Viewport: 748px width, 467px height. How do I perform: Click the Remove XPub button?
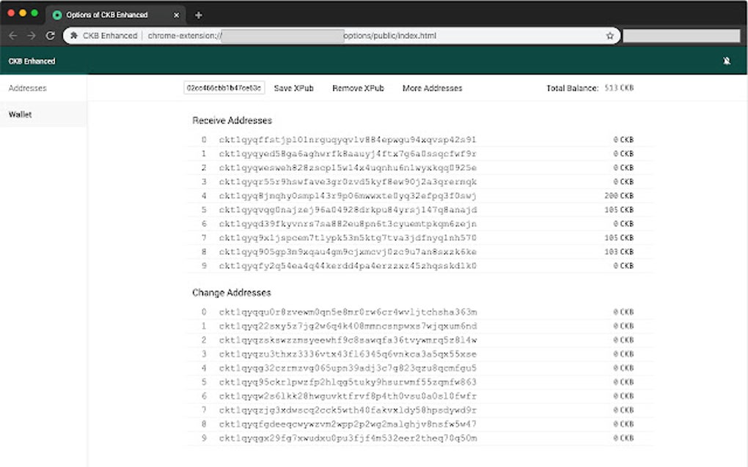(x=356, y=88)
